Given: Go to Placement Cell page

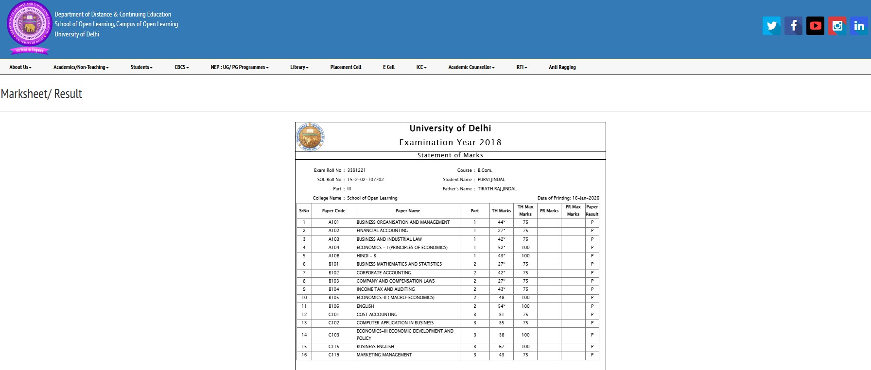Looking at the screenshot, I should (346, 67).
